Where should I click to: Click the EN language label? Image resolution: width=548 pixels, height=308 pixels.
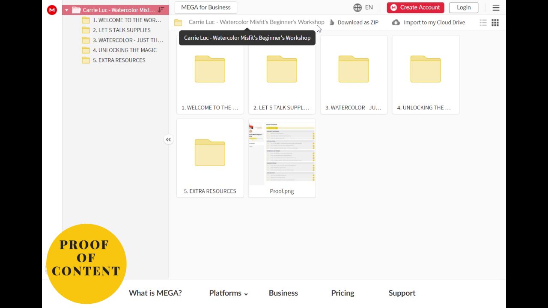point(369,7)
